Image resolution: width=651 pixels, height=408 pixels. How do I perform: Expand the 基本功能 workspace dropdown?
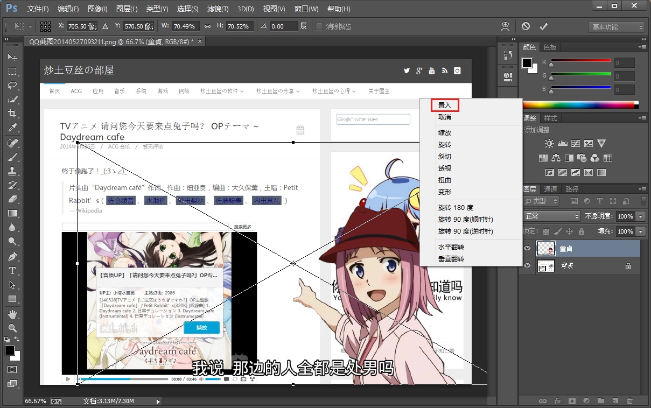617,27
